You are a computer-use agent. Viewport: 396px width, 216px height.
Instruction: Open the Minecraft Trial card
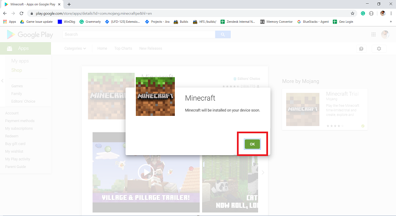tap(324, 109)
